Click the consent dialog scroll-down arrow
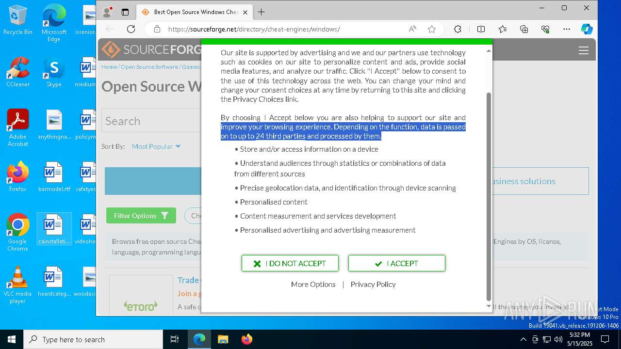This screenshot has width=621, height=349. 489,306
